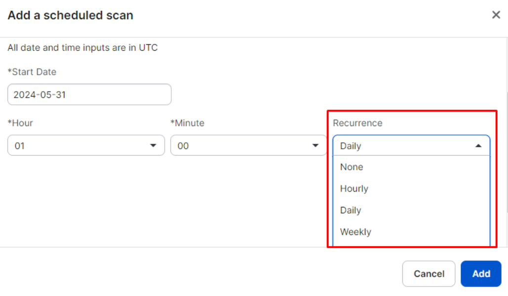Click the *Minute field label
This screenshot has width=508, height=296.
pos(188,123)
